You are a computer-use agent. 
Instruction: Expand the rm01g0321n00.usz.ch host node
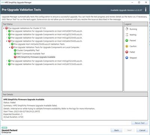(x=7, y=61)
